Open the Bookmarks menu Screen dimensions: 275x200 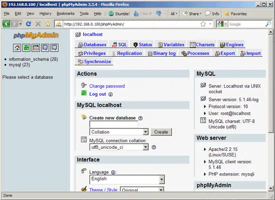point(65,14)
